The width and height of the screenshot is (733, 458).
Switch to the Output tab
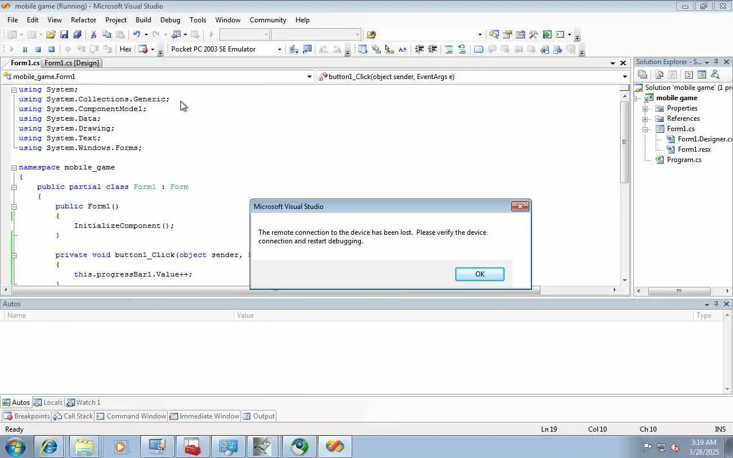(259, 416)
